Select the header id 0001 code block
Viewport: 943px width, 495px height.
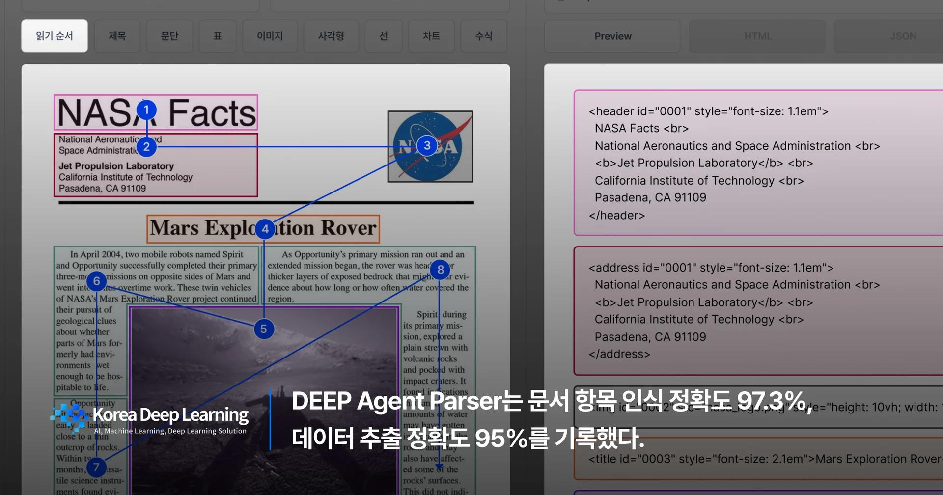(x=756, y=163)
